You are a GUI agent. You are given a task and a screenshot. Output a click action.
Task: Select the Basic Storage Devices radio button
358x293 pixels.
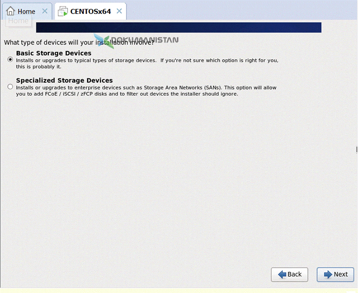(10, 60)
